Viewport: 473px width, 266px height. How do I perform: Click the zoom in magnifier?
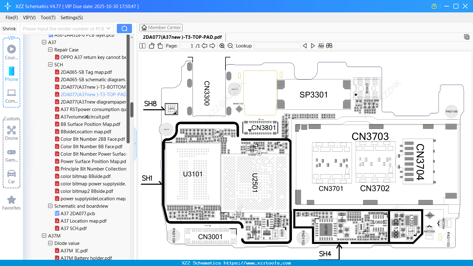(x=222, y=46)
